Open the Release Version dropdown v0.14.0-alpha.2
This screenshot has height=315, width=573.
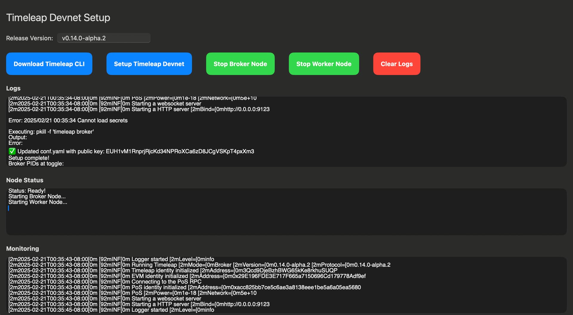click(104, 38)
